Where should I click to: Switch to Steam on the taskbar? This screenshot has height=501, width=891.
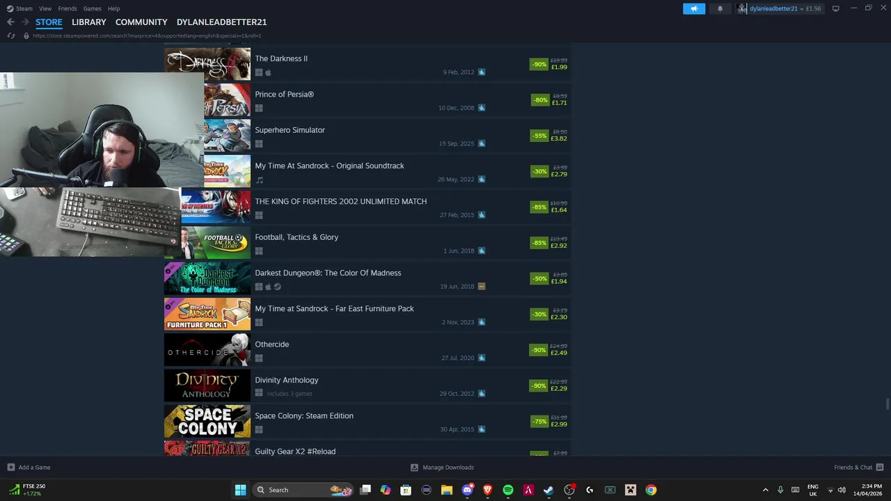point(549,490)
